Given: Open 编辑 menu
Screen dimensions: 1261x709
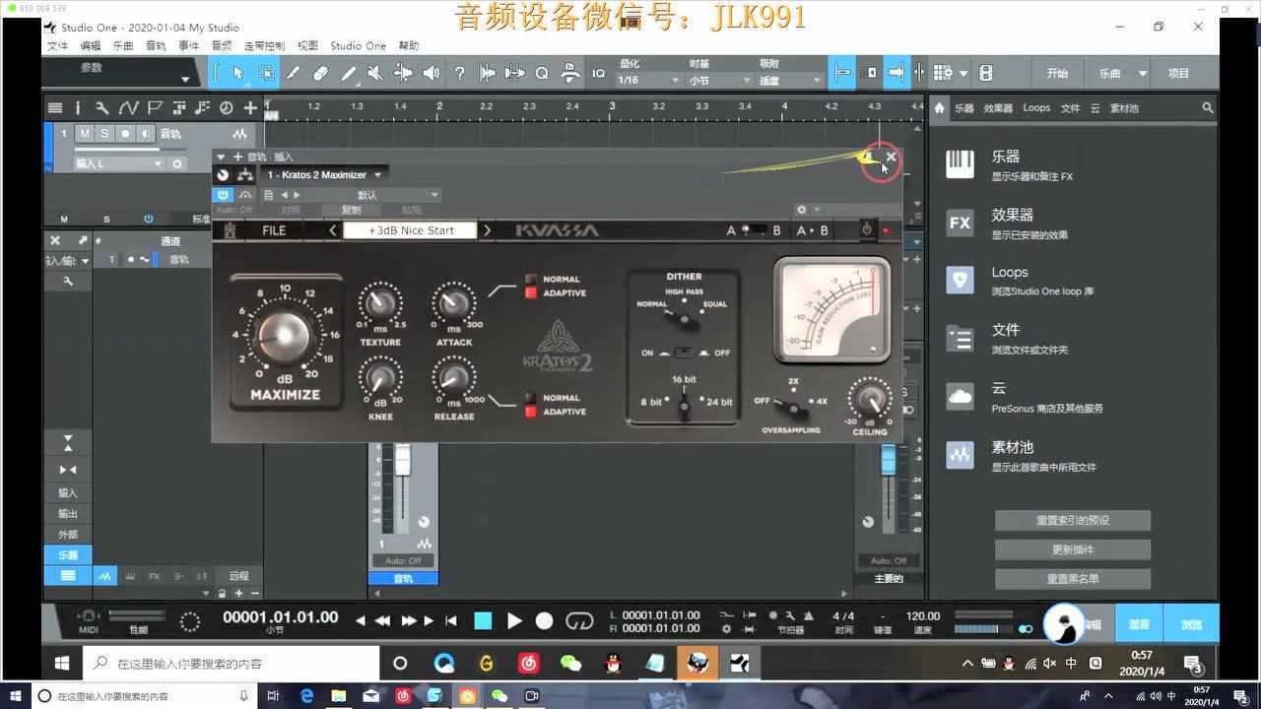Looking at the screenshot, I should click(x=91, y=45).
